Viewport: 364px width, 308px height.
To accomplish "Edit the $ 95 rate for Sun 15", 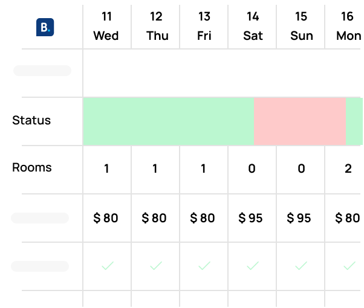I will 299,218.
